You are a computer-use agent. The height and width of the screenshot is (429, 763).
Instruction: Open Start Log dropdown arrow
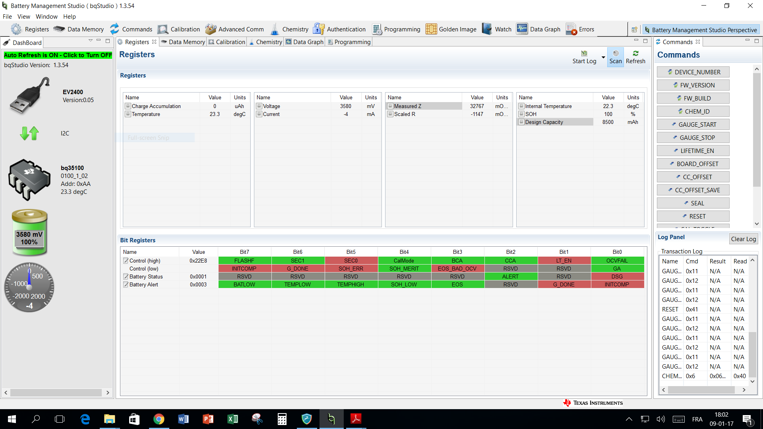[603, 58]
